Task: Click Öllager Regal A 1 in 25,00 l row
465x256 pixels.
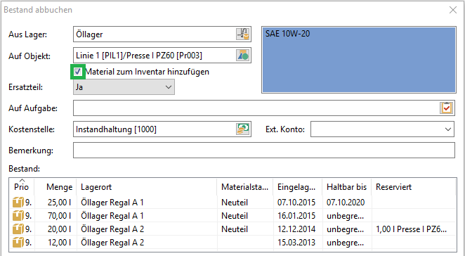Action: pos(112,203)
